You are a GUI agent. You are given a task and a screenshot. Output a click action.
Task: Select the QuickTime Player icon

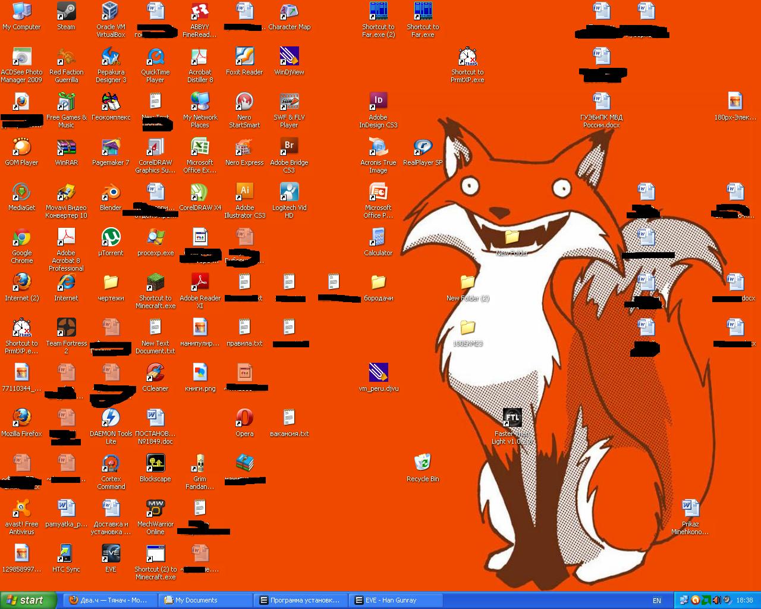tap(155, 65)
